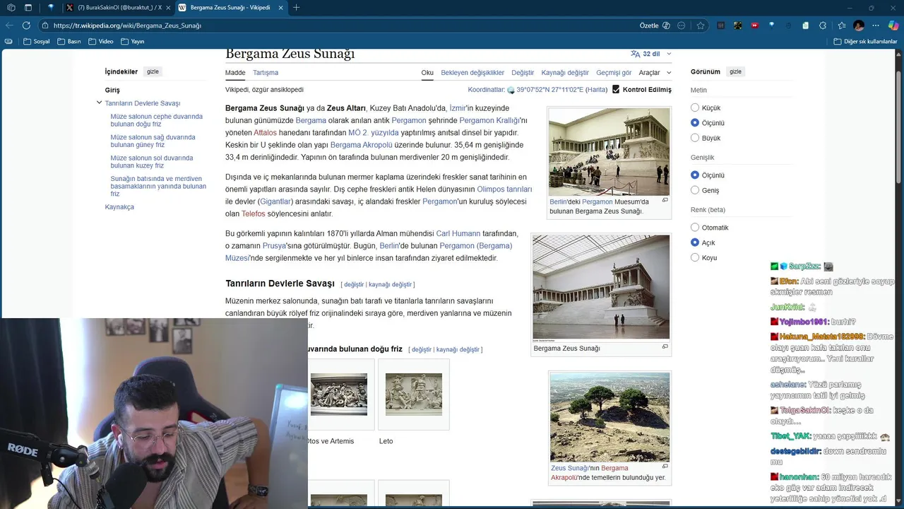The height and width of the screenshot is (509, 904).
Task: Click the lock icon in address bar
Action: [44, 25]
